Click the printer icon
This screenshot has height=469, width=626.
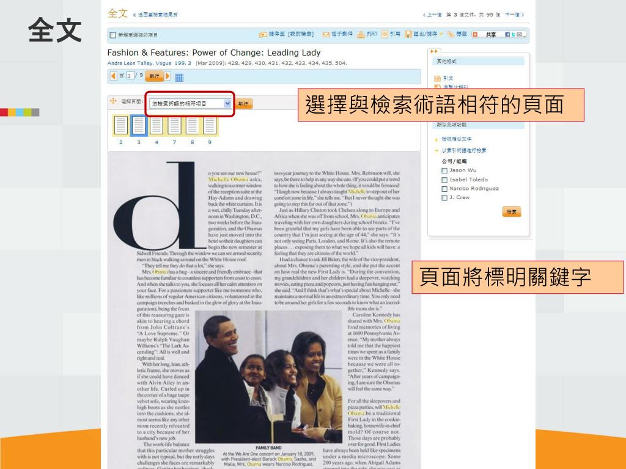tap(361, 35)
